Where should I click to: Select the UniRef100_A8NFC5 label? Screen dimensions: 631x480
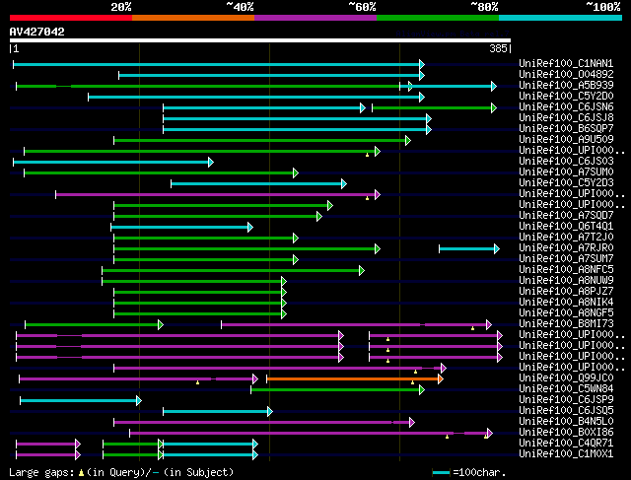566,270
